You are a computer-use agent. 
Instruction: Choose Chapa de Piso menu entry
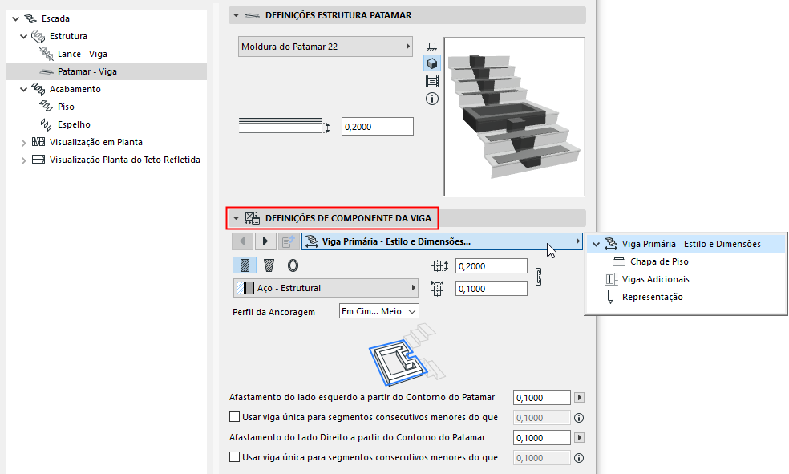tap(659, 261)
